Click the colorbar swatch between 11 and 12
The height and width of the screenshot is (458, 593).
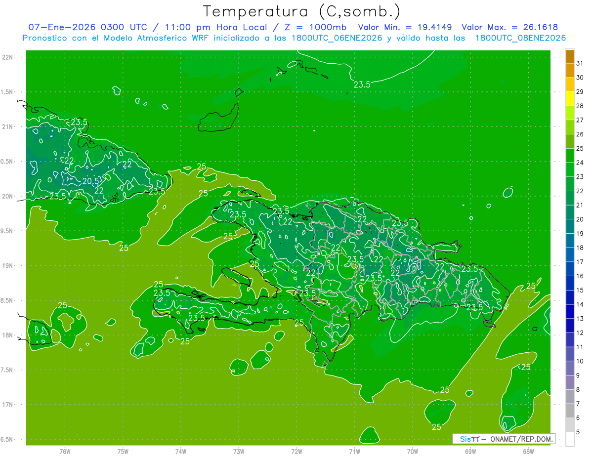[x=570, y=339]
